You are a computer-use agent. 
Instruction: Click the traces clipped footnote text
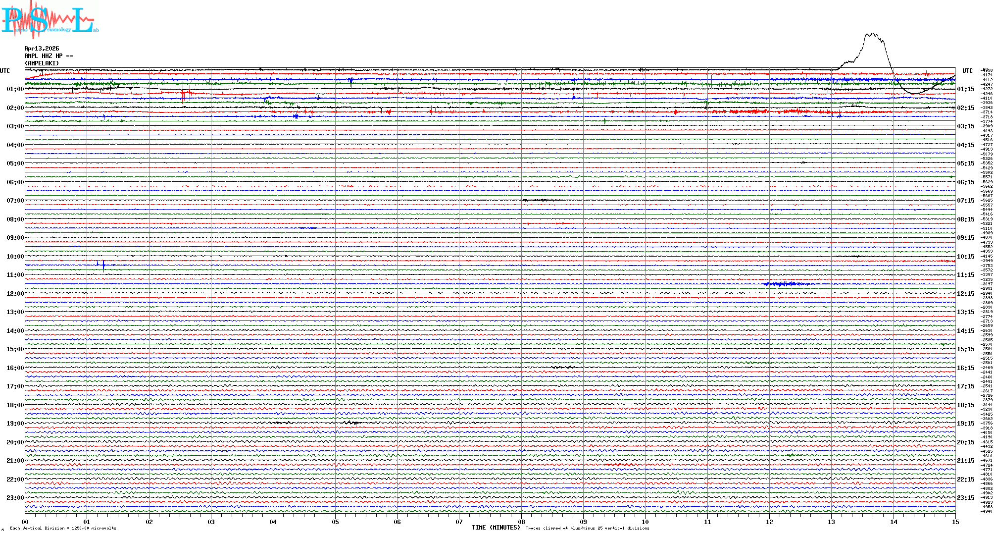pos(587,528)
